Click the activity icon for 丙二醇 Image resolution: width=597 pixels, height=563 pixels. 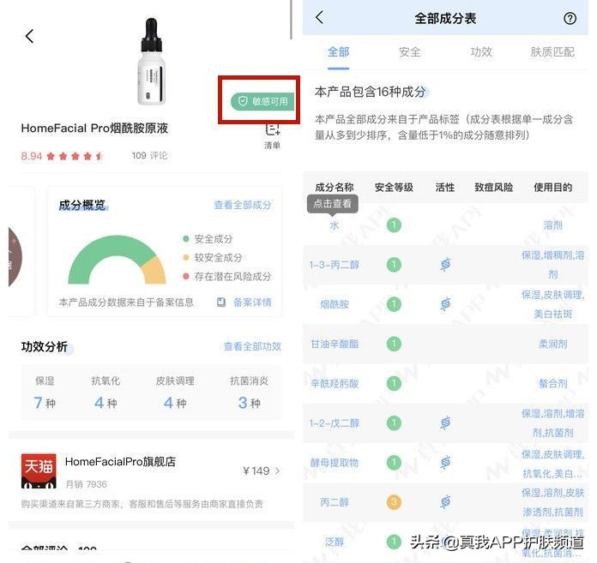[445, 502]
